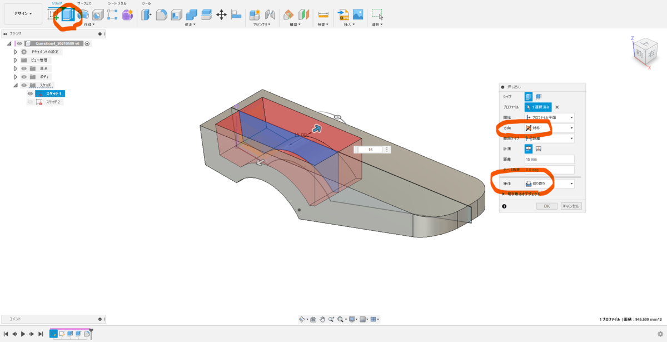Open the 開始 profile plane dropdown
Image resolution: width=667 pixels, height=342 pixels.
click(x=550, y=117)
